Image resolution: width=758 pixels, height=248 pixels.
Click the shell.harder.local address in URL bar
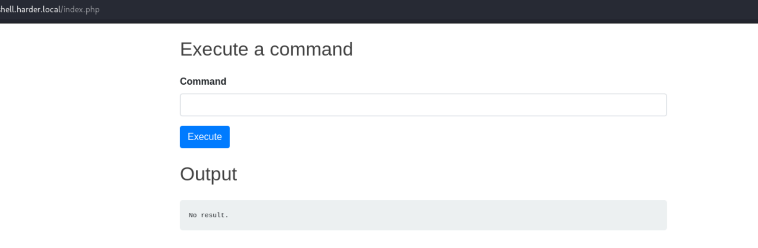pos(30,9)
